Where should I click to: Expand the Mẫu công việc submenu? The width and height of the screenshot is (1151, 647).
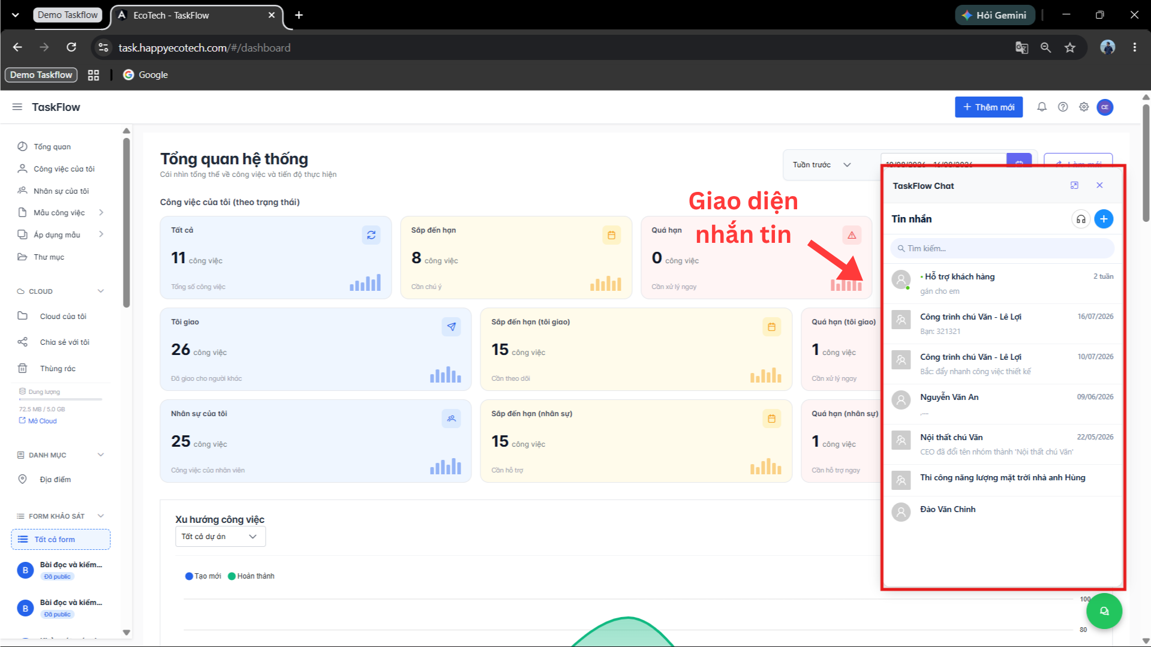coord(101,212)
